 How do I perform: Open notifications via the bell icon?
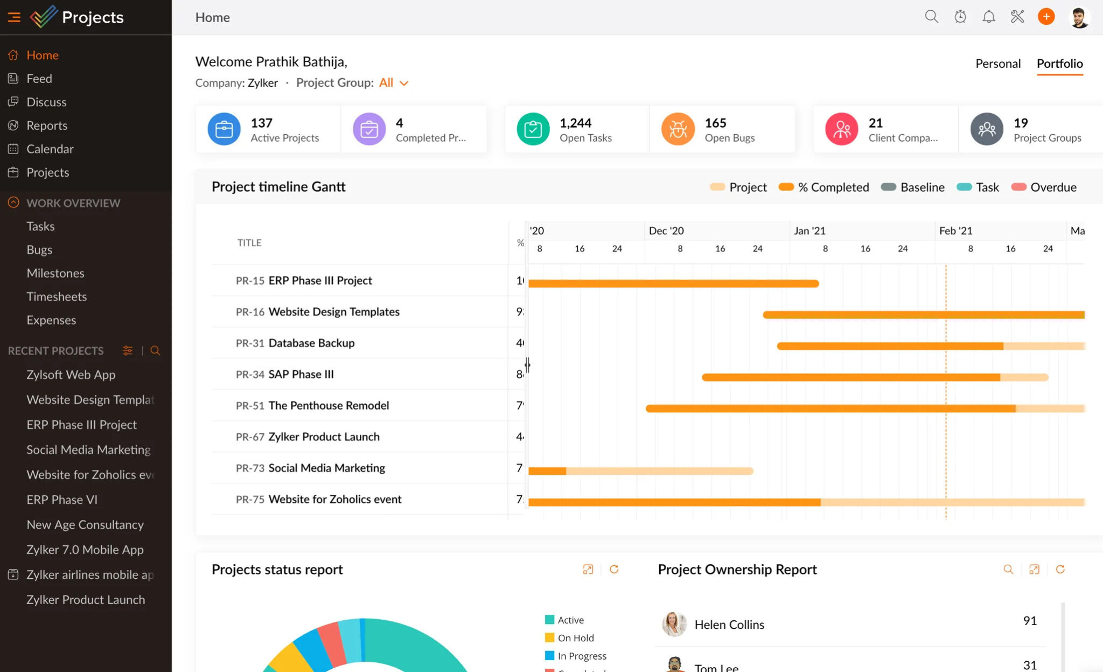click(989, 17)
